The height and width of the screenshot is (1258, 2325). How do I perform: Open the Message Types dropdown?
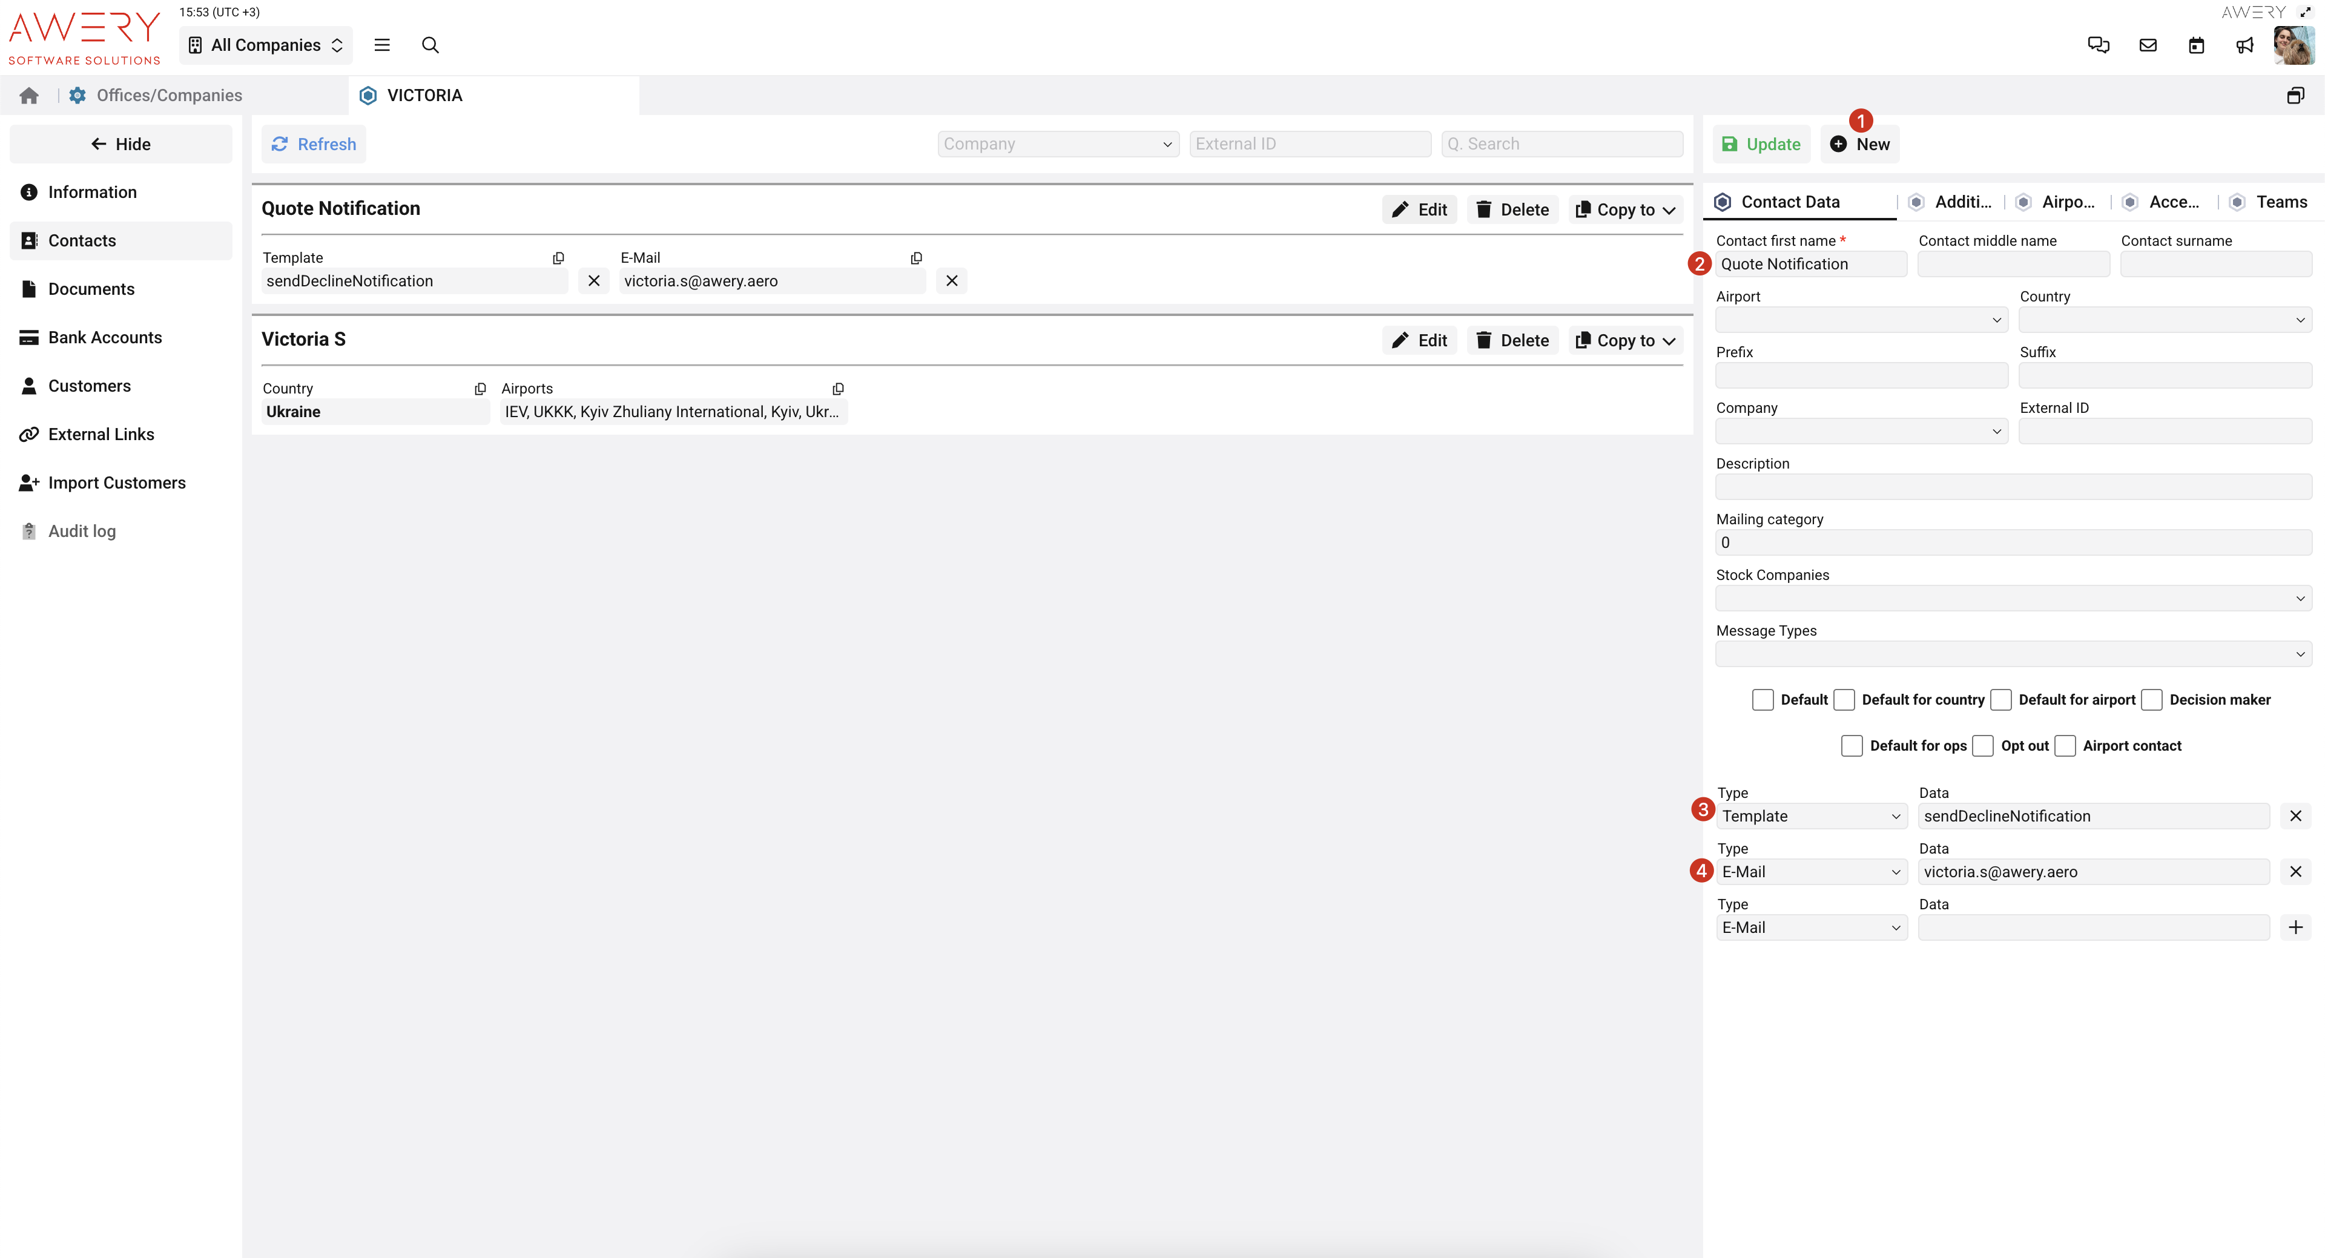2013,654
